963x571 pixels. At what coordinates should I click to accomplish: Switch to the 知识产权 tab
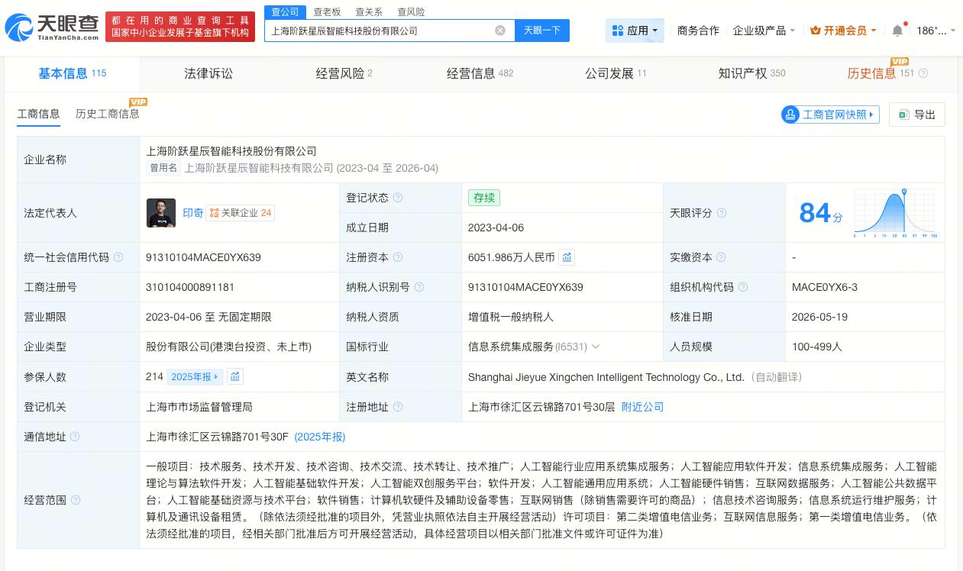tap(751, 73)
